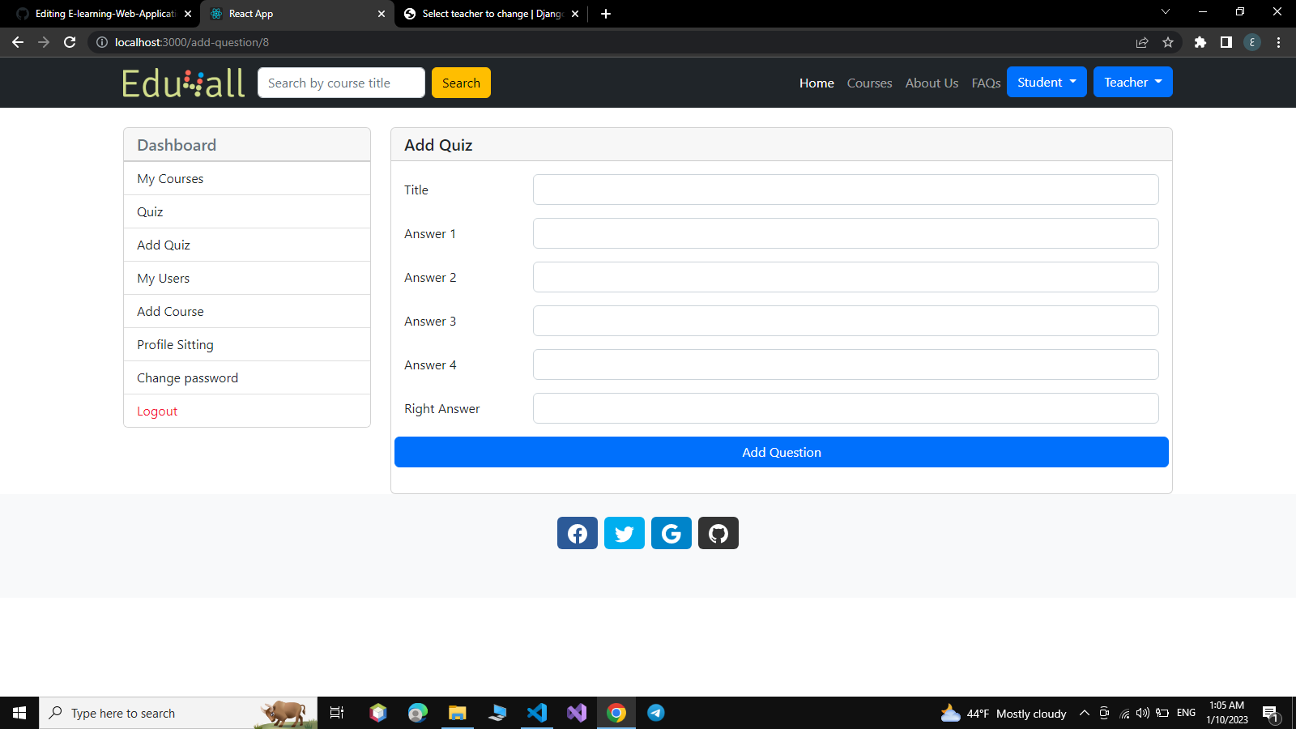Click the Right Answer input field
Screen dimensions: 1296x729
[845, 408]
